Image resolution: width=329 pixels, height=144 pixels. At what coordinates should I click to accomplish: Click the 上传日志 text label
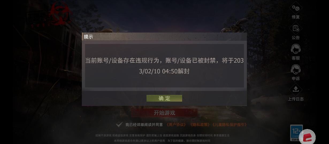click(x=296, y=99)
